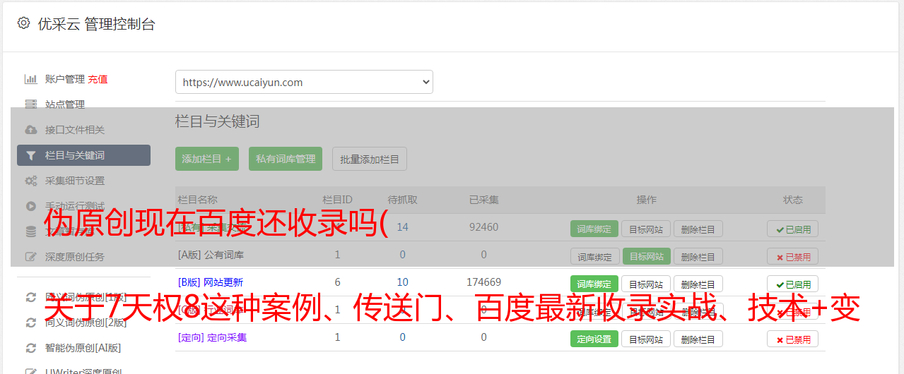Click 词库绑定 for [B版] 网站更新
The height and width of the screenshot is (374, 904).
tap(594, 284)
